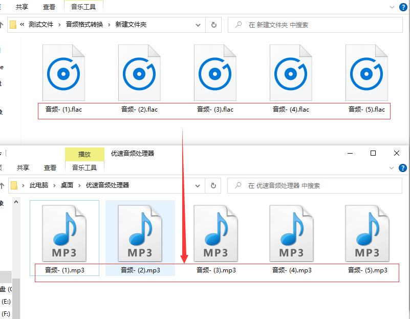410x319 pixels.
Task: Select the 音频- (3).flac file icon
Action: pos(215,72)
